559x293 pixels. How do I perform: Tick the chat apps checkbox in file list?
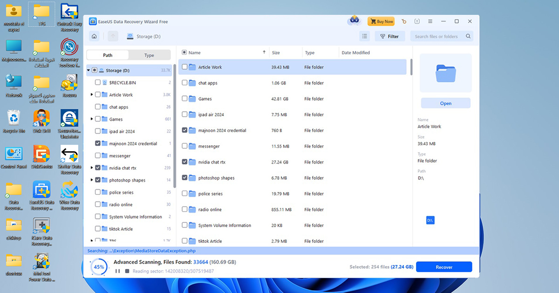pos(184,83)
